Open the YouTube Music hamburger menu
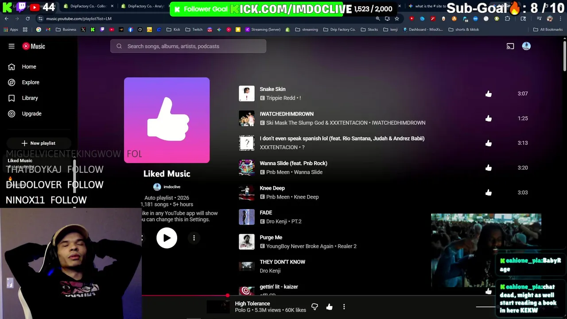The height and width of the screenshot is (319, 567). (x=12, y=46)
